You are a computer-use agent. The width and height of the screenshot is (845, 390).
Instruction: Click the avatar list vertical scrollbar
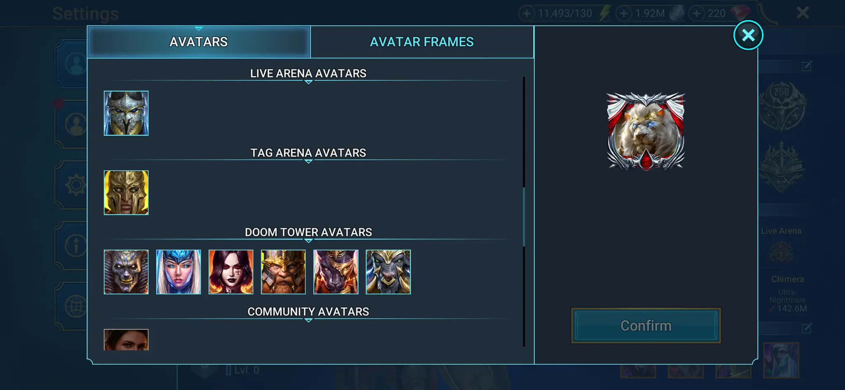pyautogui.click(x=524, y=217)
